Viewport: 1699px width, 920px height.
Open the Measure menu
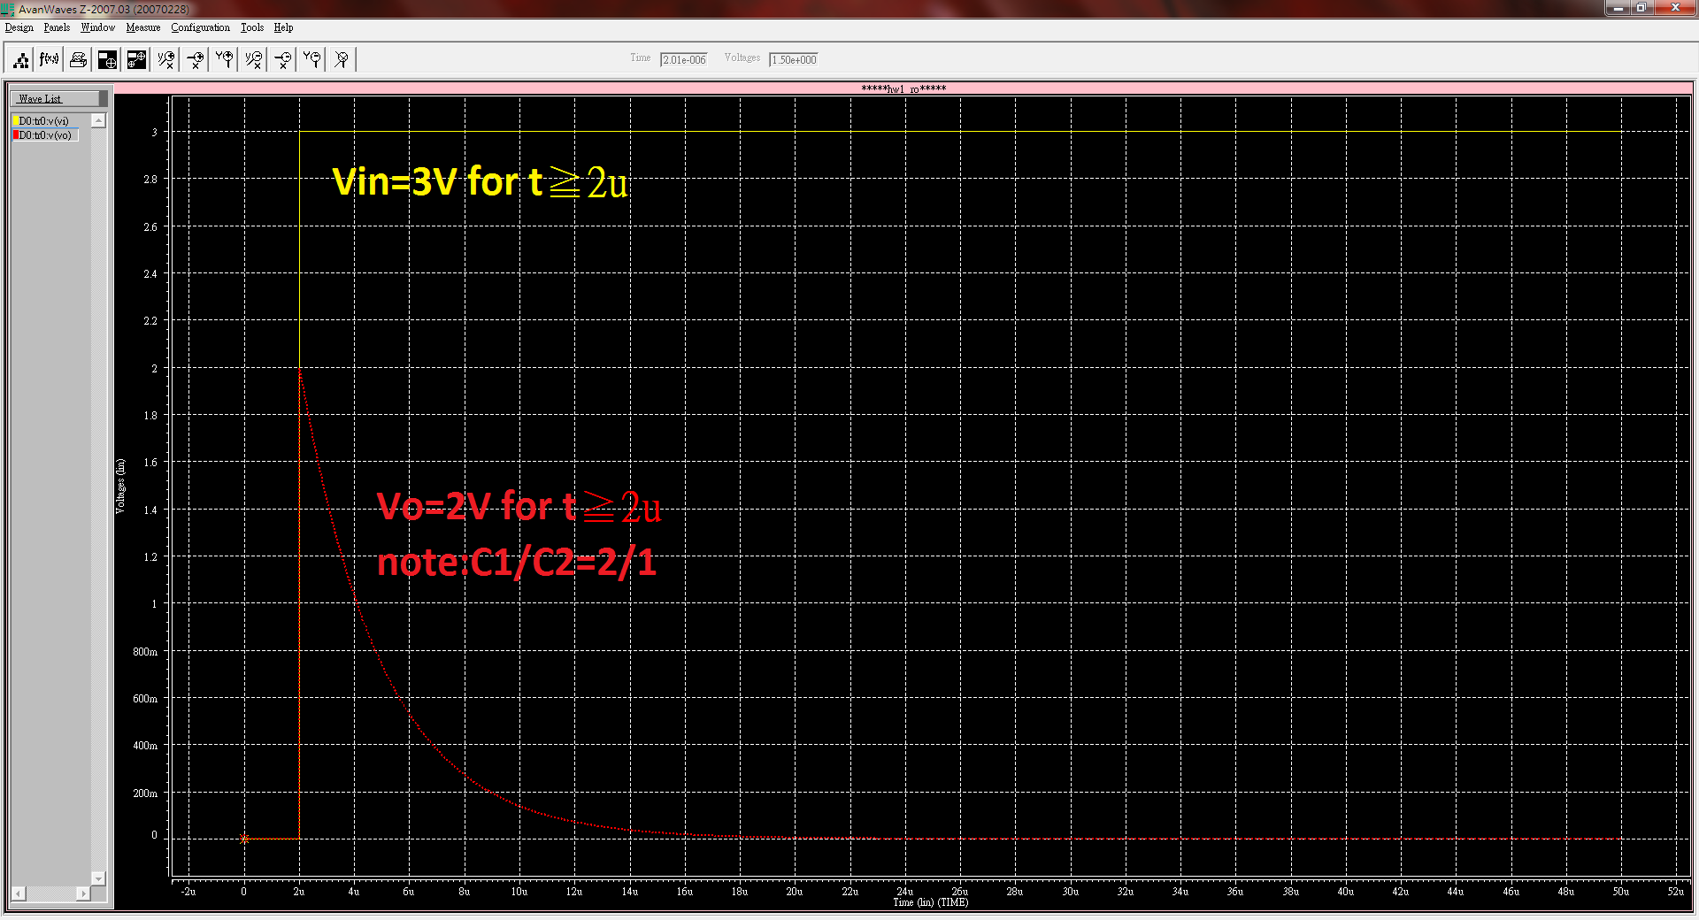tap(142, 27)
